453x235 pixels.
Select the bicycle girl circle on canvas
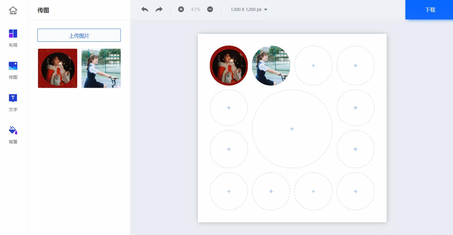pos(271,66)
